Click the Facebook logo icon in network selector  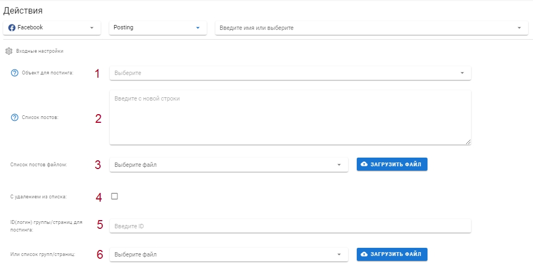pyautogui.click(x=12, y=28)
